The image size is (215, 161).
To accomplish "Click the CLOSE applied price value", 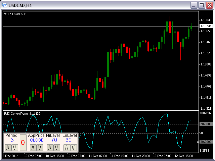I will point(37,140).
